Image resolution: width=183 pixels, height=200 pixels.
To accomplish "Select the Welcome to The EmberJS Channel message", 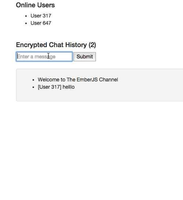I will [78, 80].
